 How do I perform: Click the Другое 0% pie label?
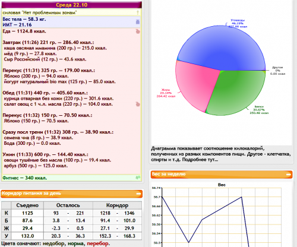tap(277, 71)
